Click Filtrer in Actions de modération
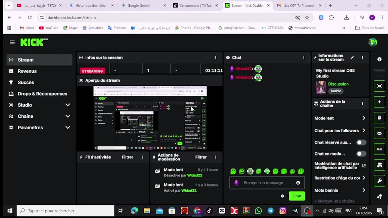Viewport: 388px width, 218px height. tap(201, 157)
